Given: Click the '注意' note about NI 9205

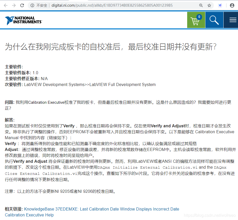Looking at the screenshot, I should click(x=61, y=191).
